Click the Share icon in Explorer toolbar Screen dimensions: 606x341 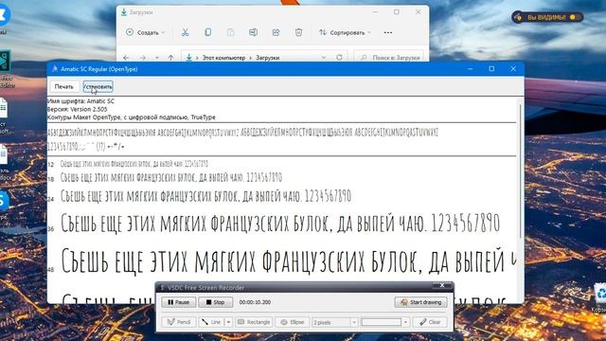click(x=276, y=32)
